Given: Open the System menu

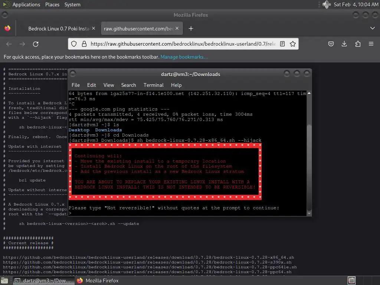Looking at the screenshot, I should [x=72, y=4].
